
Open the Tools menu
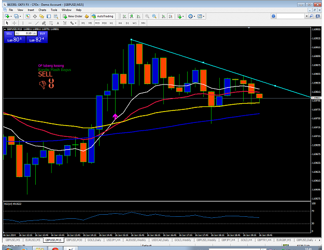pos(54,10)
